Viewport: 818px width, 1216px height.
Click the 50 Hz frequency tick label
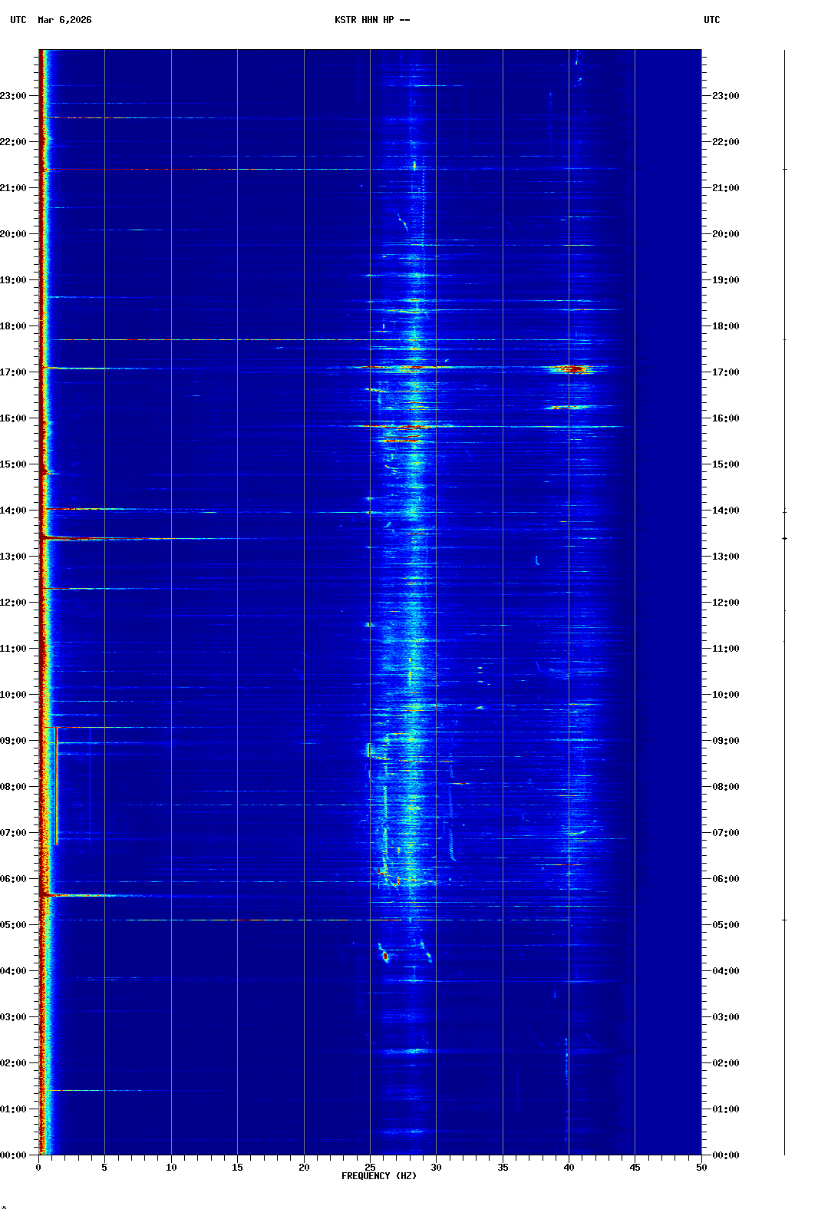point(701,1167)
